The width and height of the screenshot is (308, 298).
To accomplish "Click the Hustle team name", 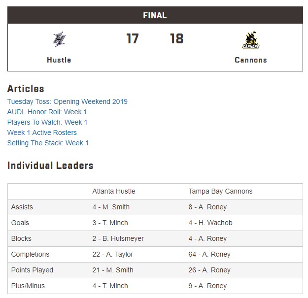I will coord(59,60).
